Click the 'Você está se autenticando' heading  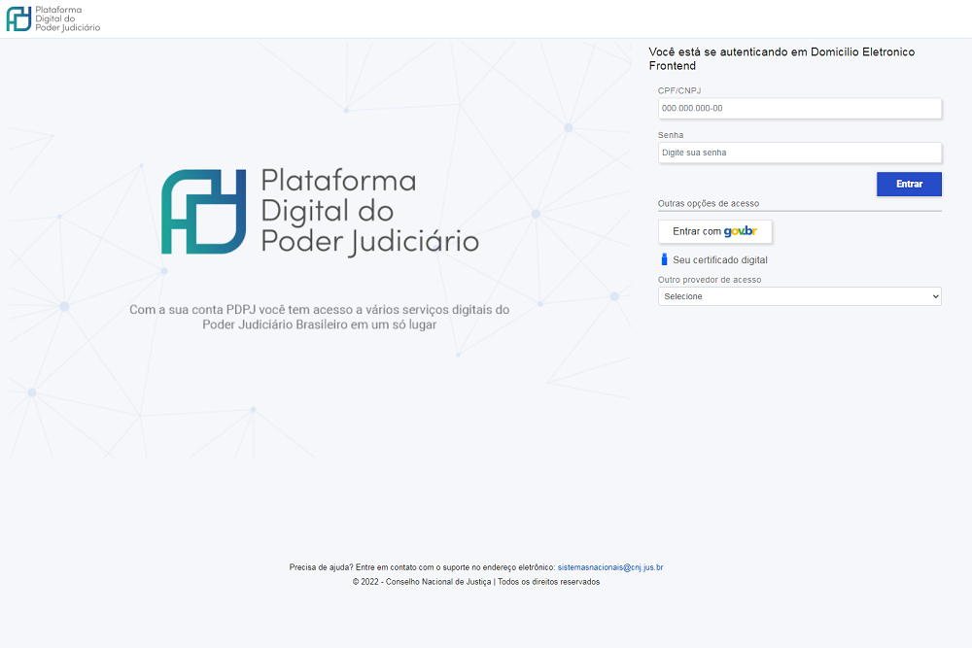click(x=781, y=59)
